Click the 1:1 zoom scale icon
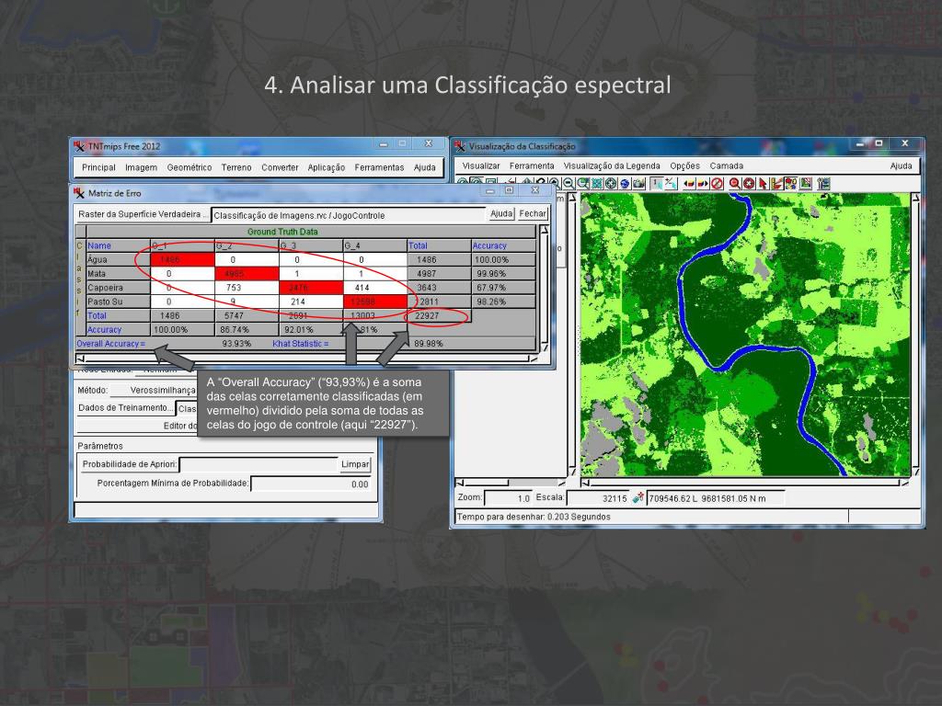Image resolution: width=942 pixels, height=706 pixels. (656, 183)
